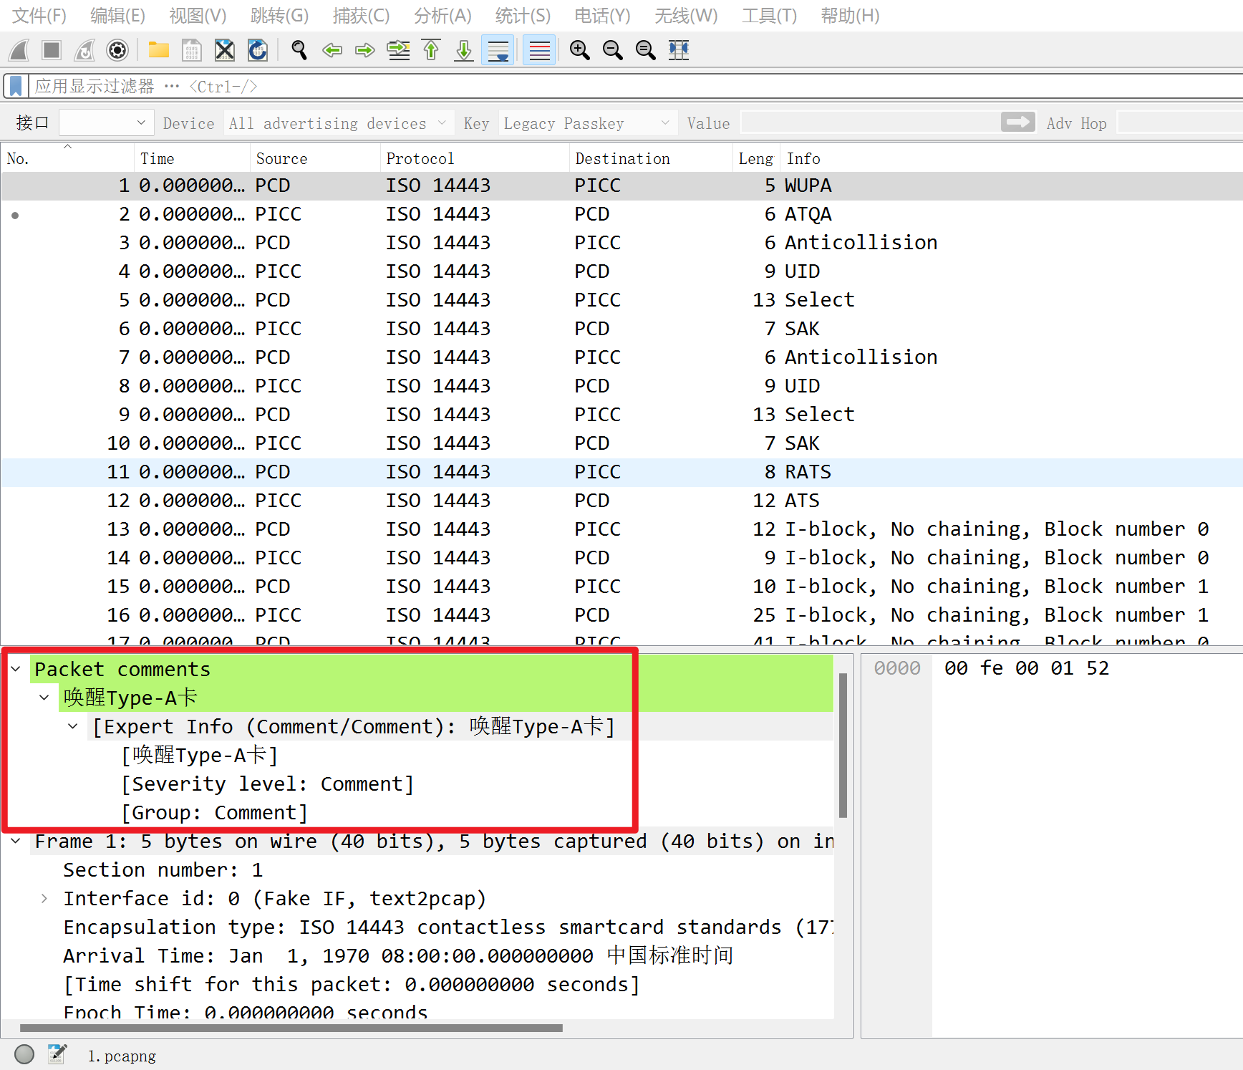The image size is (1243, 1070).
Task: Jump to the last packet
Action: pyautogui.click(x=464, y=50)
